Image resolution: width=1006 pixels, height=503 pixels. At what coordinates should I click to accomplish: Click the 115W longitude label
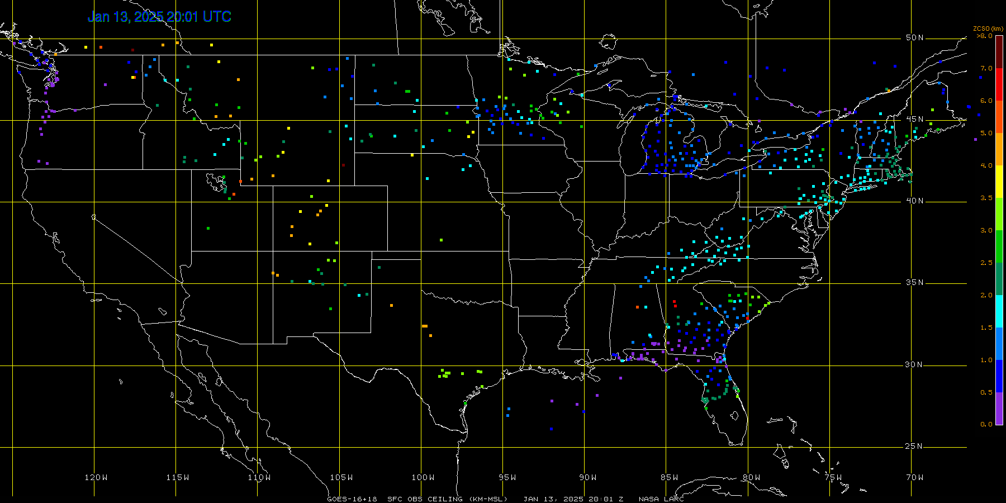point(178,477)
